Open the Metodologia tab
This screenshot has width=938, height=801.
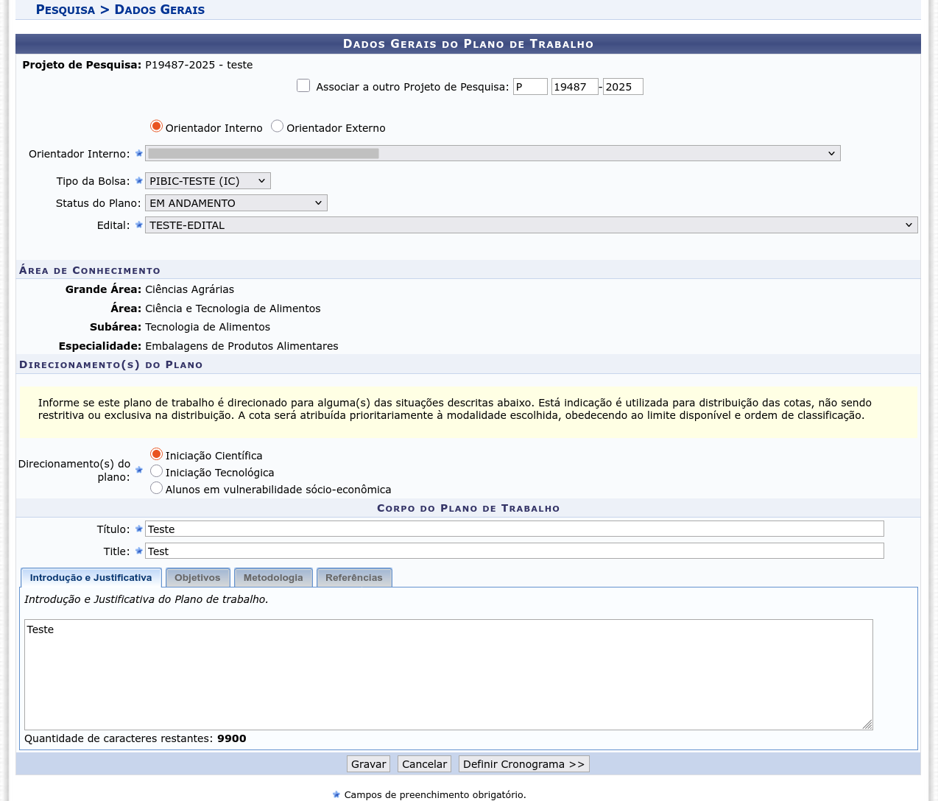273,578
